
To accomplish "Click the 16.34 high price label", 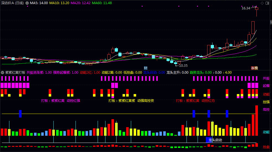I will 246,8.
